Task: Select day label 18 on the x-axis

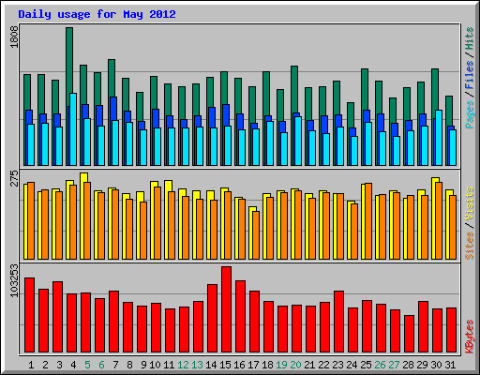Action: tap(267, 365)
